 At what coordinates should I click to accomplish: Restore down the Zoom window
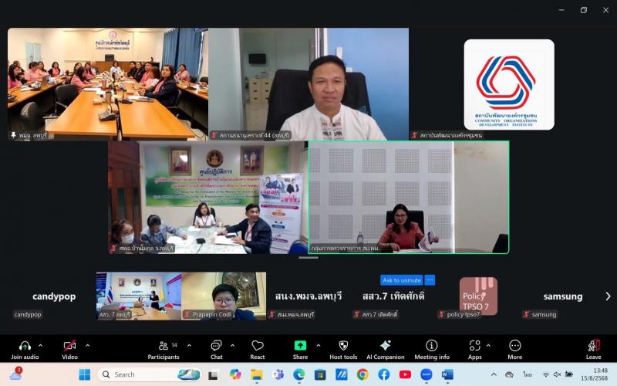coord(584,10)
